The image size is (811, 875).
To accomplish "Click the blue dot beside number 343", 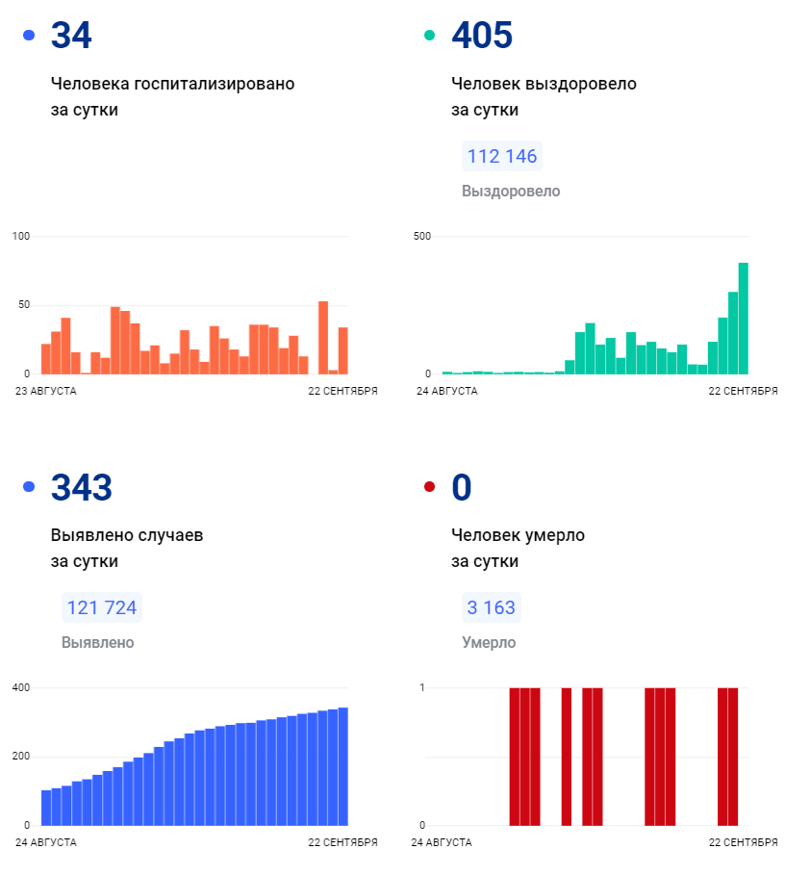I will pyautogui.click(x=29, y=487).
